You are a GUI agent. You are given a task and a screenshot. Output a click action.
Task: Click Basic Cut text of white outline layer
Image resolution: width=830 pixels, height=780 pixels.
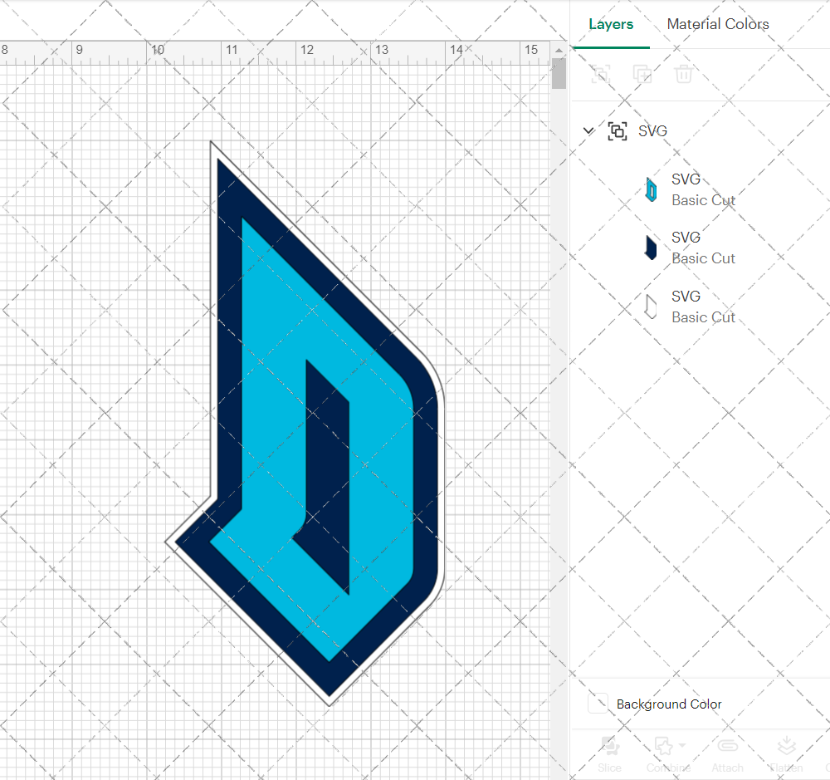[704, 317]
